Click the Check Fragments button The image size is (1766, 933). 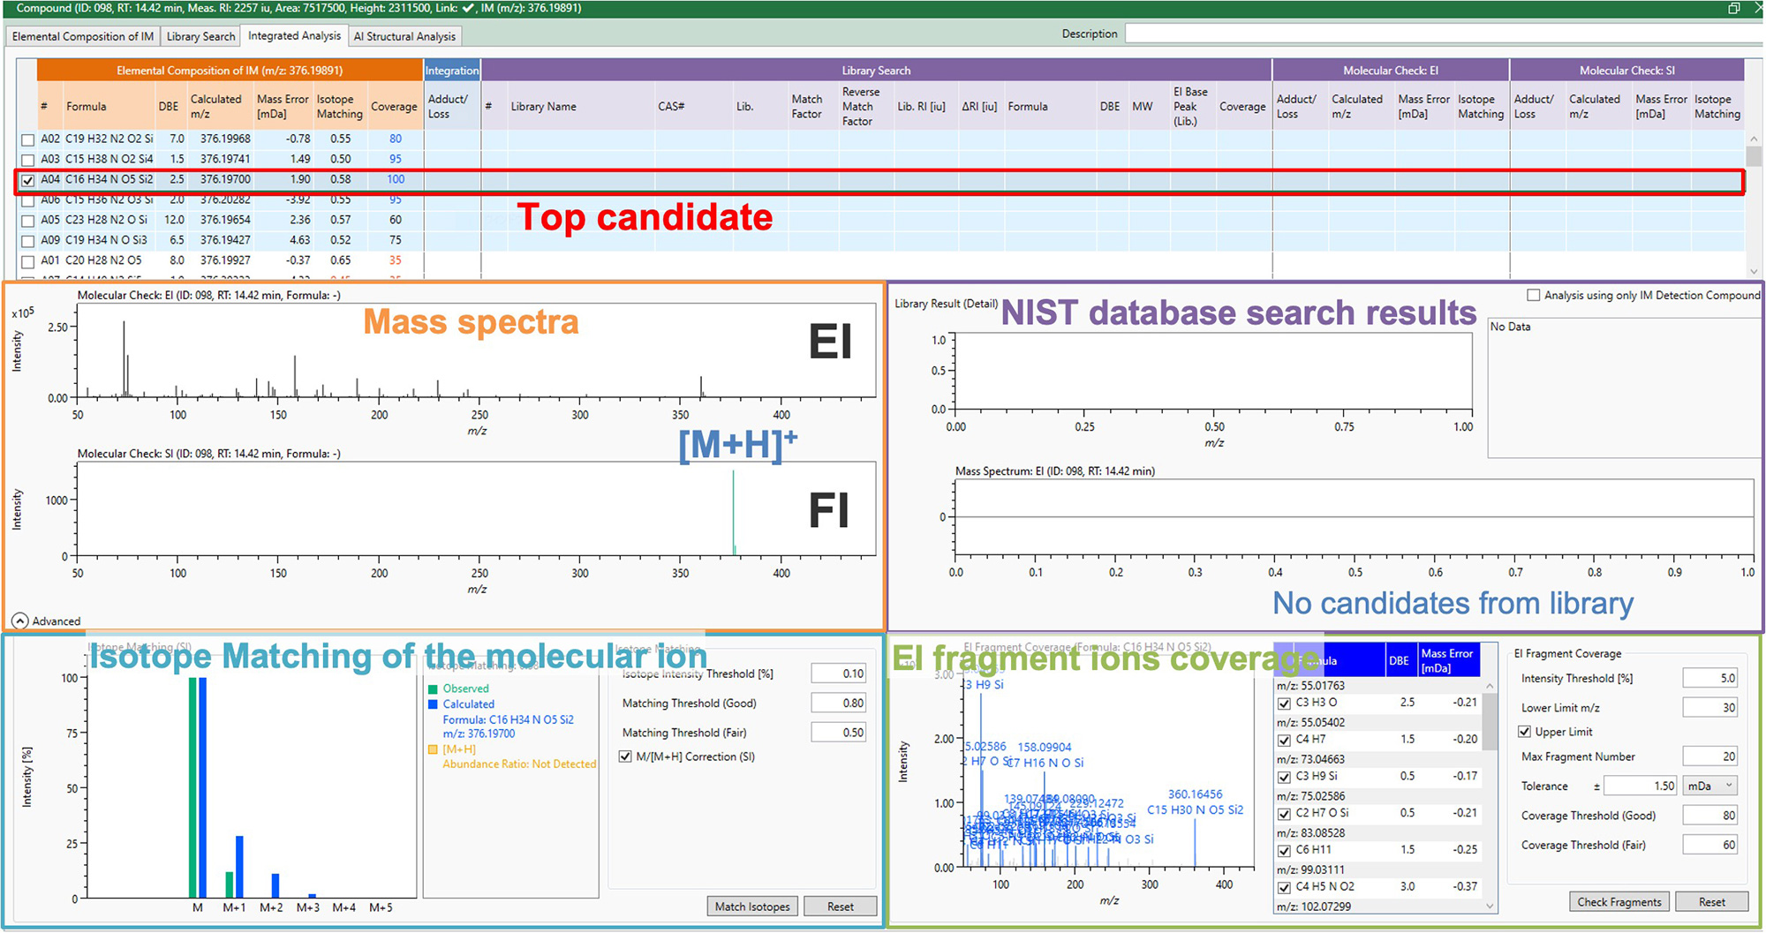(x=1619, y=902)
